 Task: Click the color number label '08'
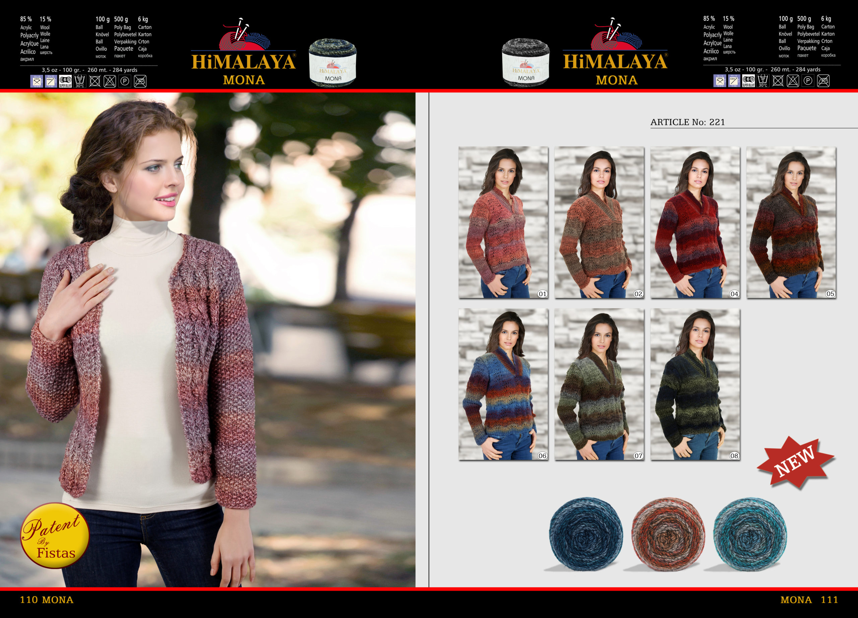click(x=734, y=456)
